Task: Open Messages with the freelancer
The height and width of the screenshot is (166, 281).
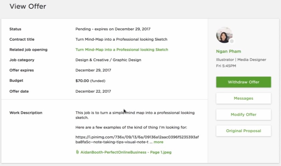Action: (244, 98)
